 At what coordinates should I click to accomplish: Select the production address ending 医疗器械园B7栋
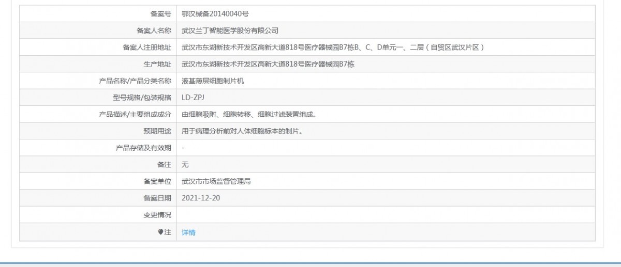(x=268, y=65)
